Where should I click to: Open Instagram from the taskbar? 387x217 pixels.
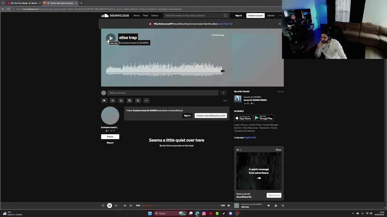[x=204, y=213]
